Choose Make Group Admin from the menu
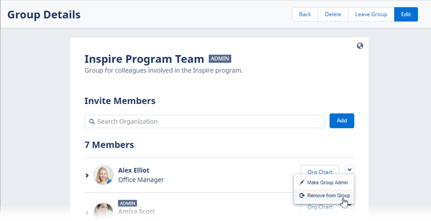The image size is (431, 221). coord(326,183)
